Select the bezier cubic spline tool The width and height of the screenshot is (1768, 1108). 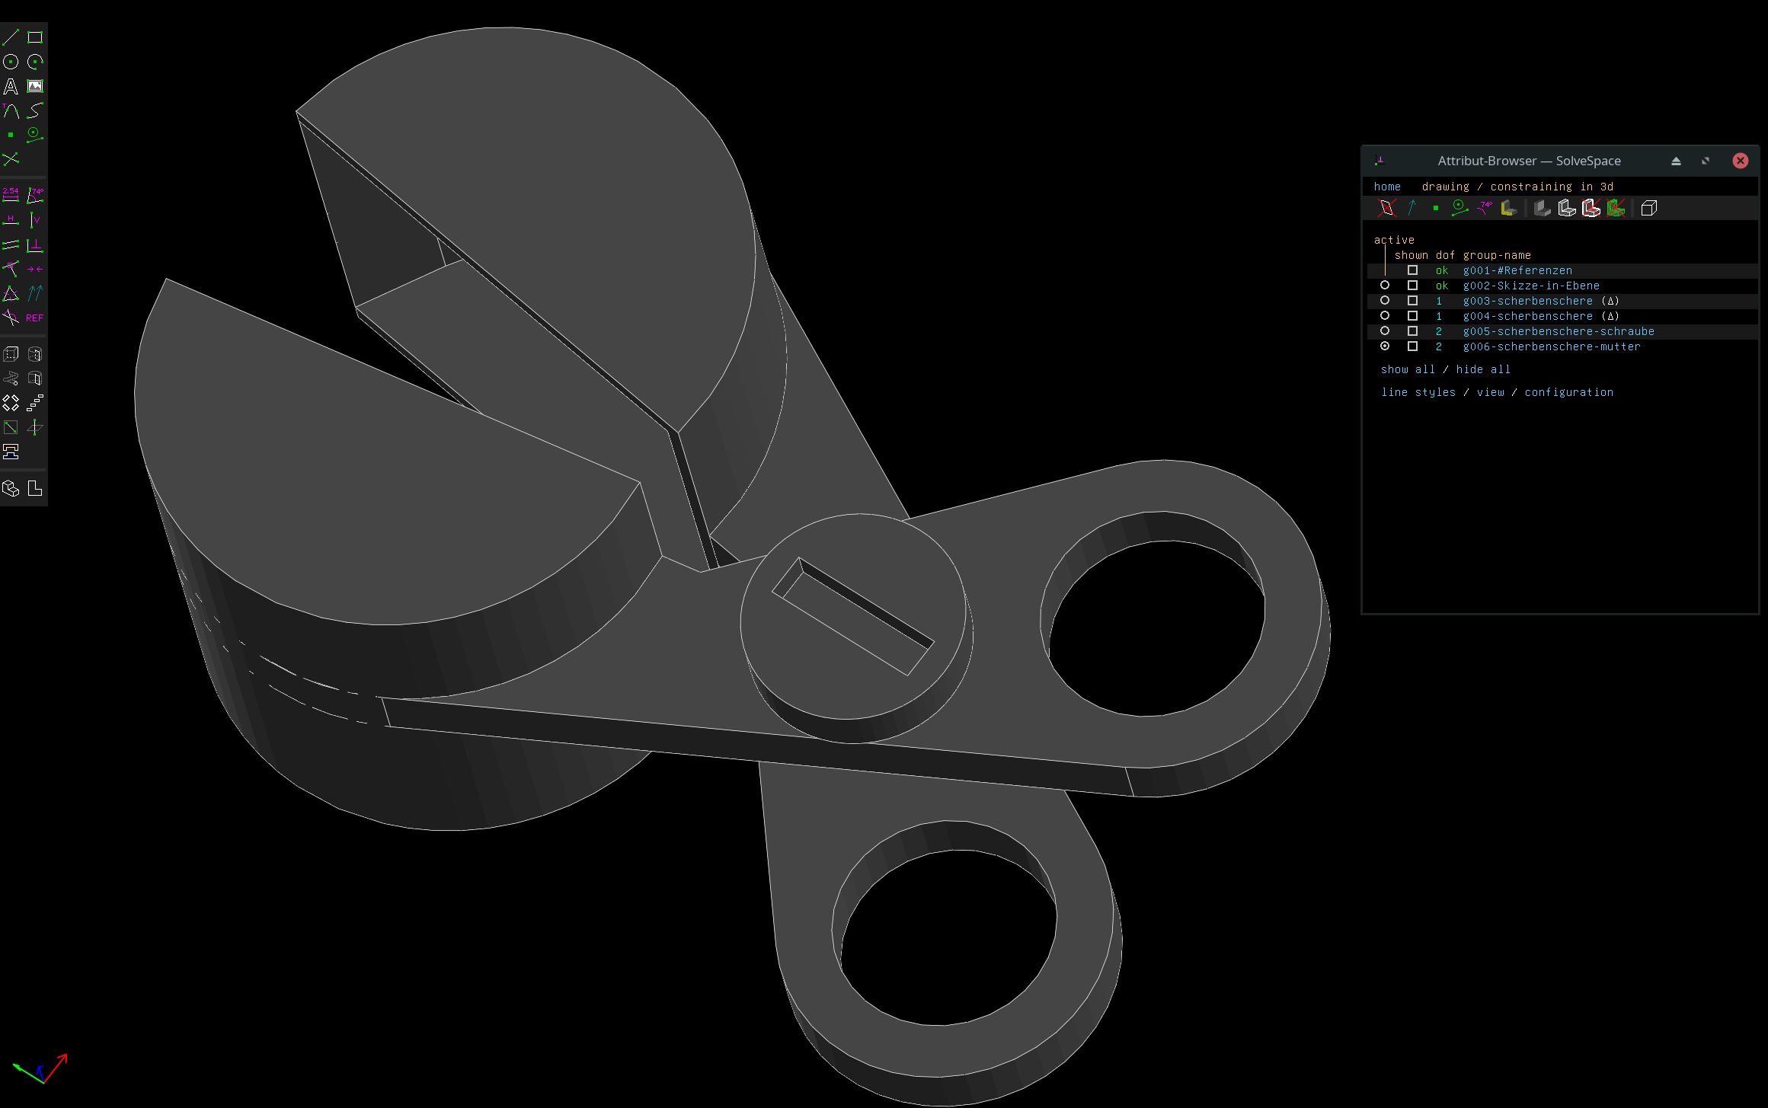tap(35, 110)
